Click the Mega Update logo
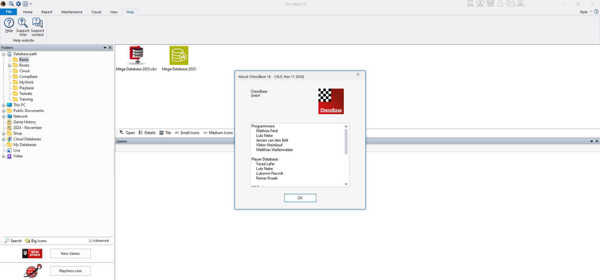 [x=32, y=253]
